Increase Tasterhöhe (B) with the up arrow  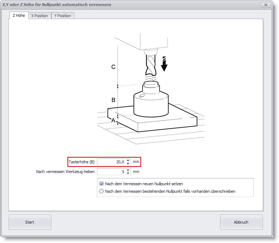[x=129, y=160]
